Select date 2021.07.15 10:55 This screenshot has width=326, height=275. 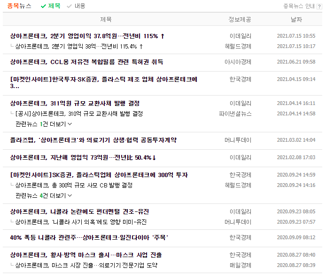pos(296,36)
